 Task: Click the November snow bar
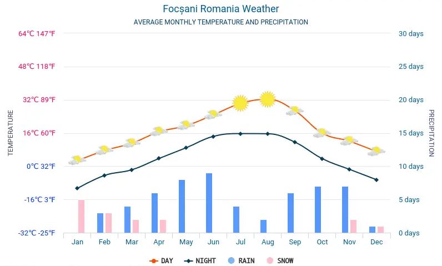[353, 226]
